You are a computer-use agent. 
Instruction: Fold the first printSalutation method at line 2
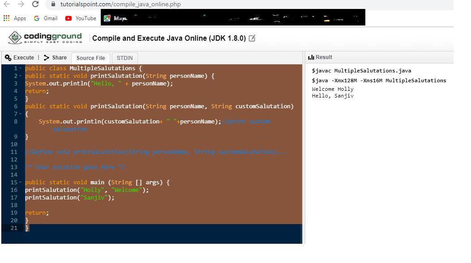[20, 76]
